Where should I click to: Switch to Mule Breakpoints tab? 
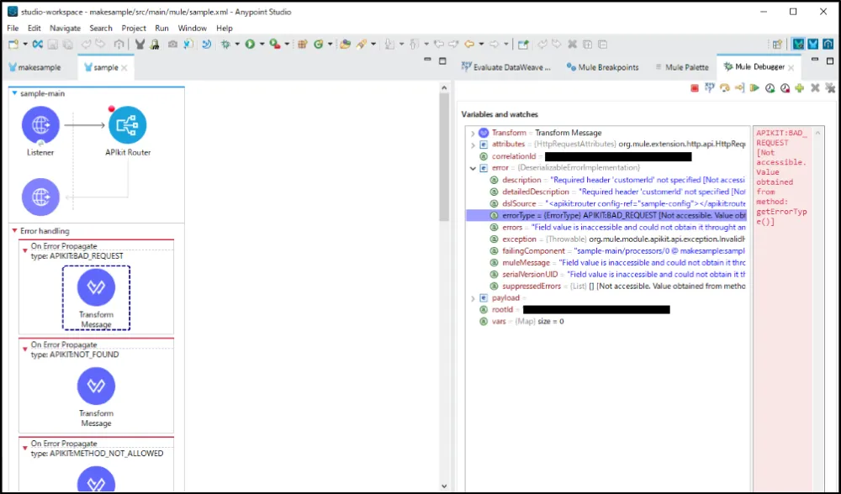(603, 67)
